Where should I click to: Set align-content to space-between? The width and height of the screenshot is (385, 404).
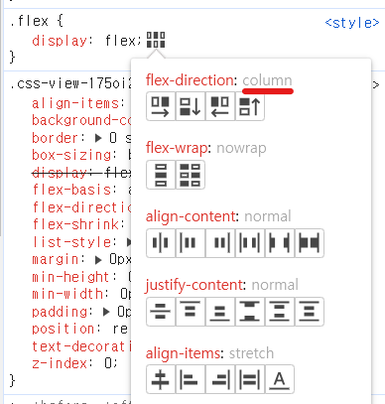tap(280, 243)
